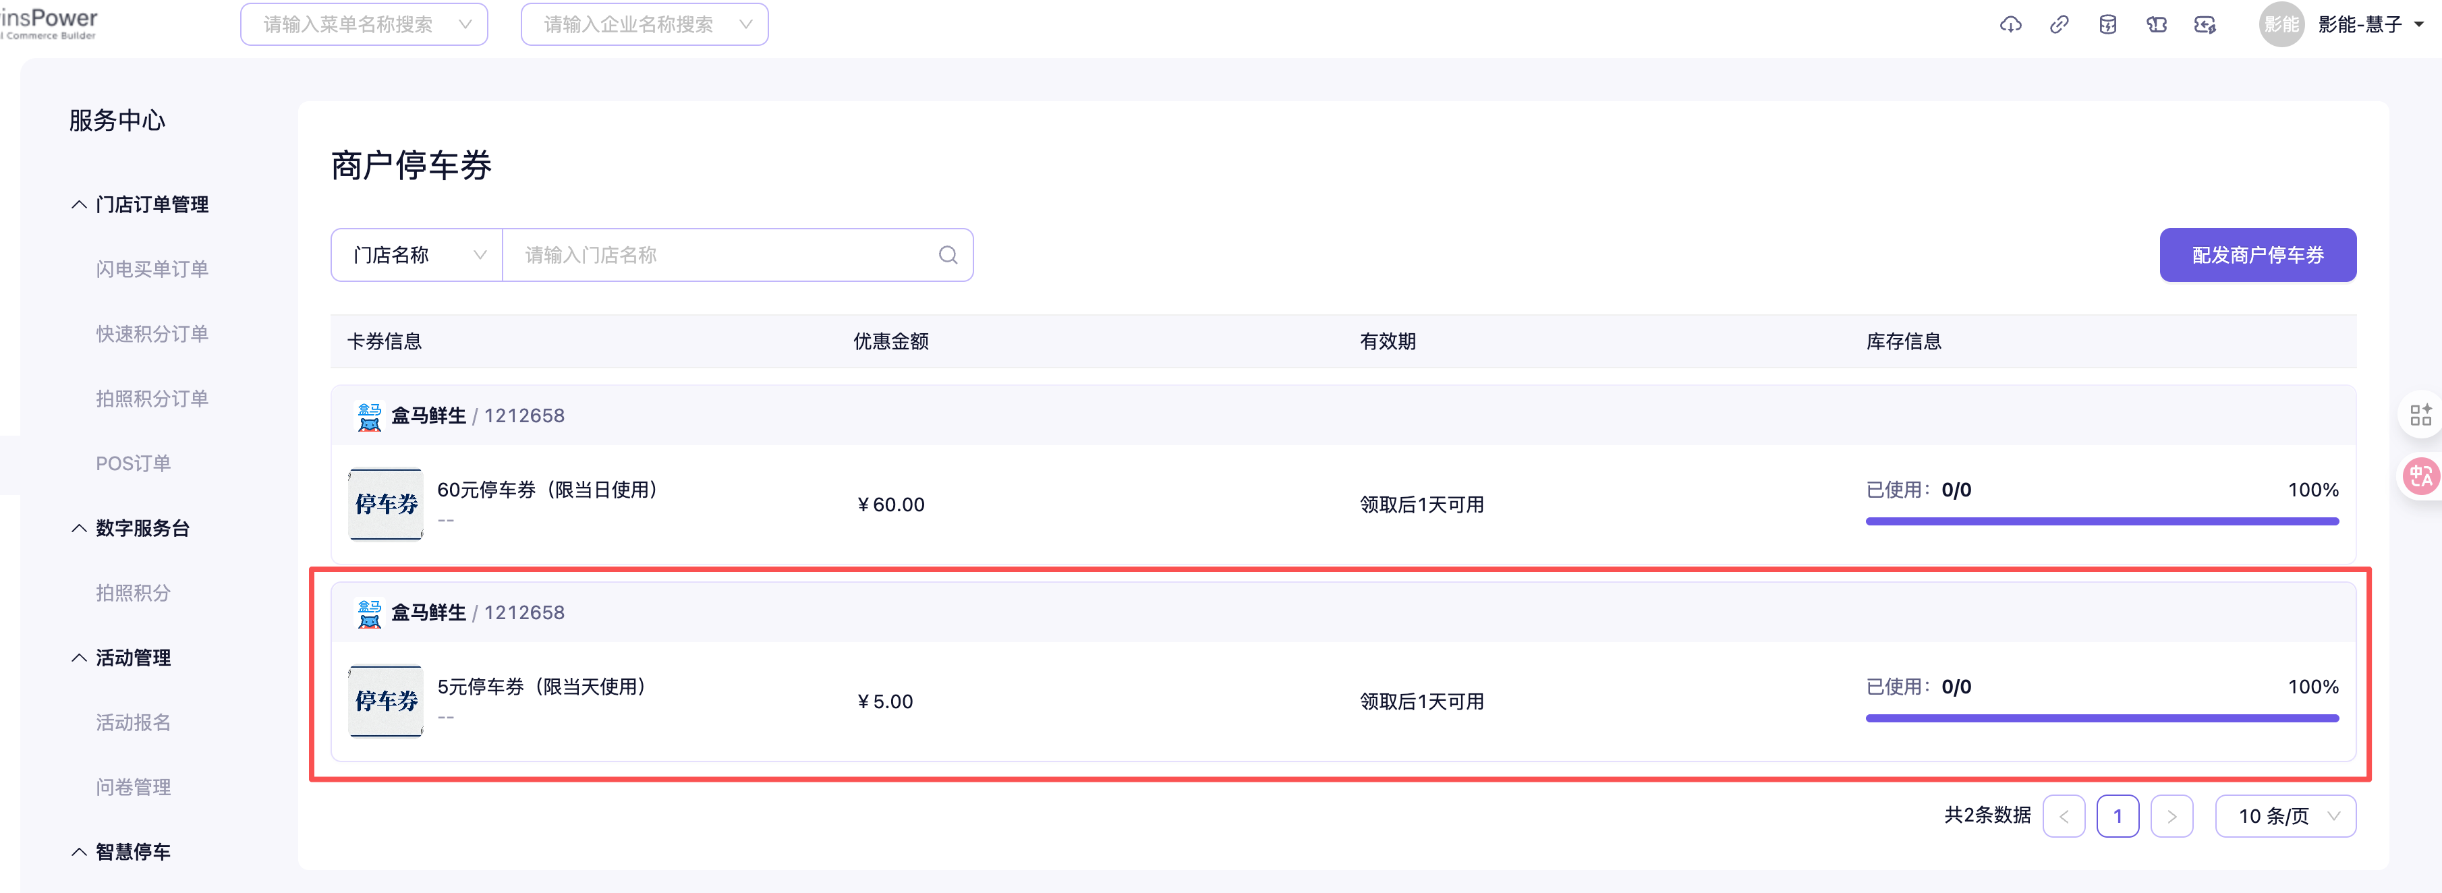
Task: Open the 10 条/页 page size dropdown
Action: tap(2285, 816)
